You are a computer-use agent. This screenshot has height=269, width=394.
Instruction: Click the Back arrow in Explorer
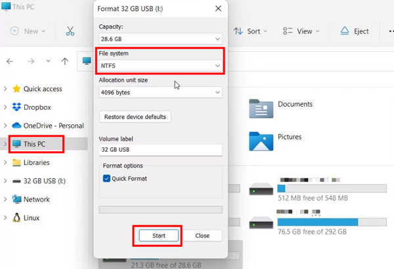(10, 61)
